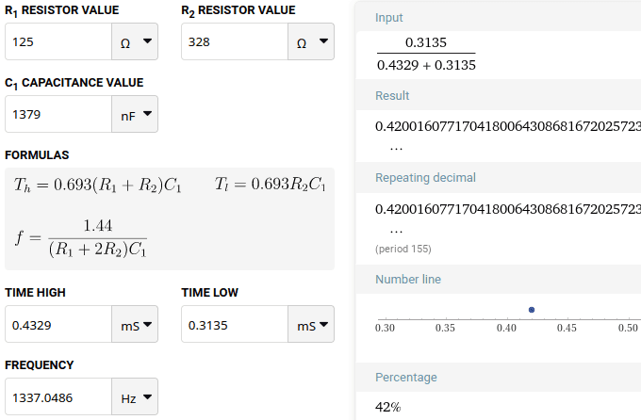This screenshot has height=420, width=641.
Task: Click the Tl time low formula
Action: [271, 184]
